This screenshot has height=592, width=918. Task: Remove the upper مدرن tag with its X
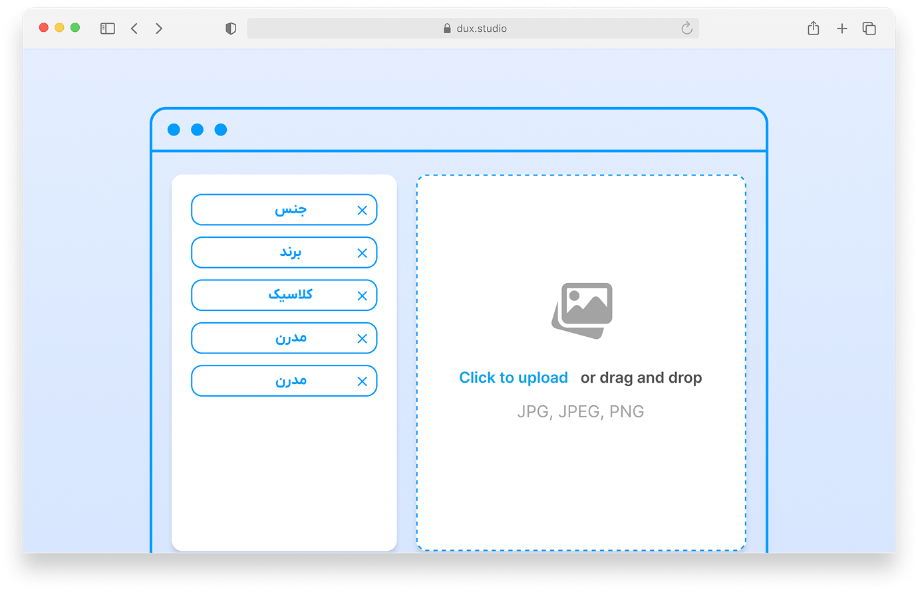click(362, 339)
